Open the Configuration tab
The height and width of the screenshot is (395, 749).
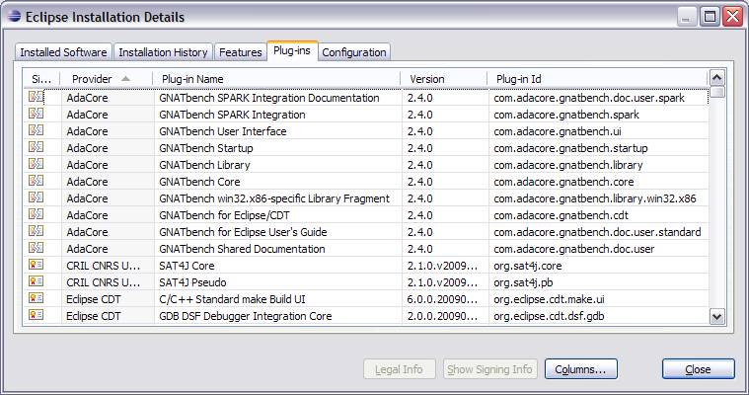(x=354, y=52)
